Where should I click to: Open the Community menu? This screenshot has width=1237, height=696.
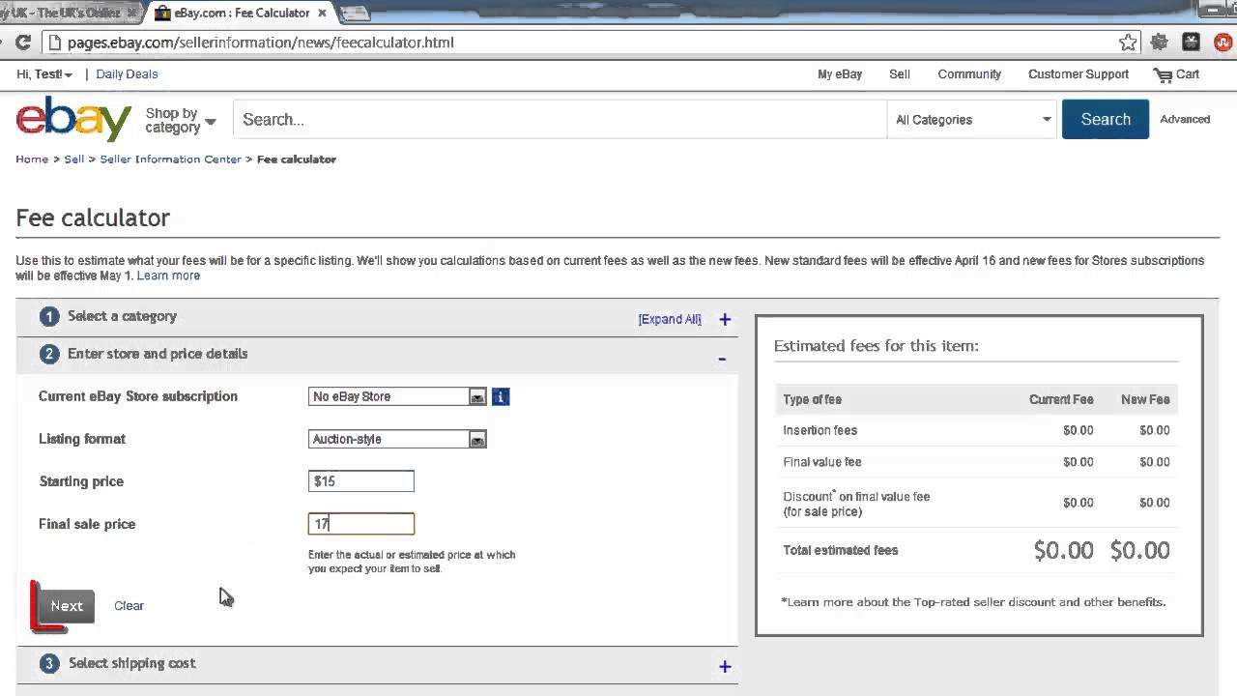(x=969, y=74)
